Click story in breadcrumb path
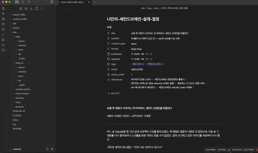 (156, 8)
